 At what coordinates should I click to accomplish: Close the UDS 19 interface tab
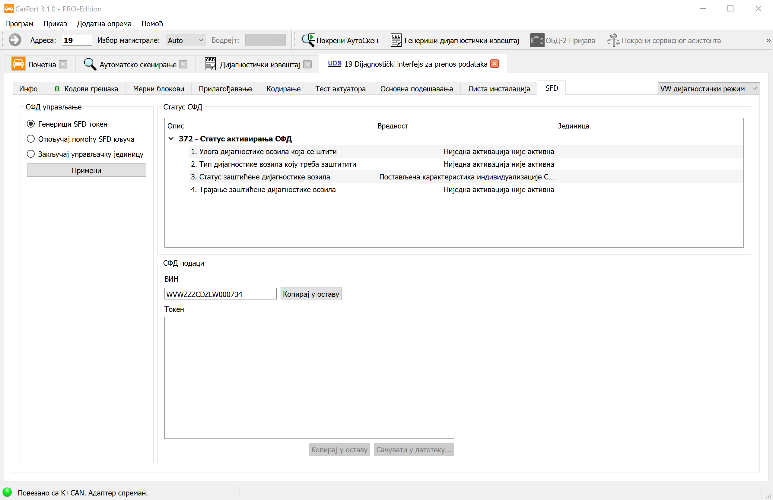point(494,64)
